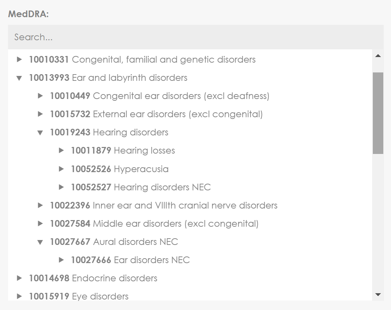Expand External ear disorders arrow
This screenshot has width=391, height=310.
pyautogui.click(x=40, y=114)
